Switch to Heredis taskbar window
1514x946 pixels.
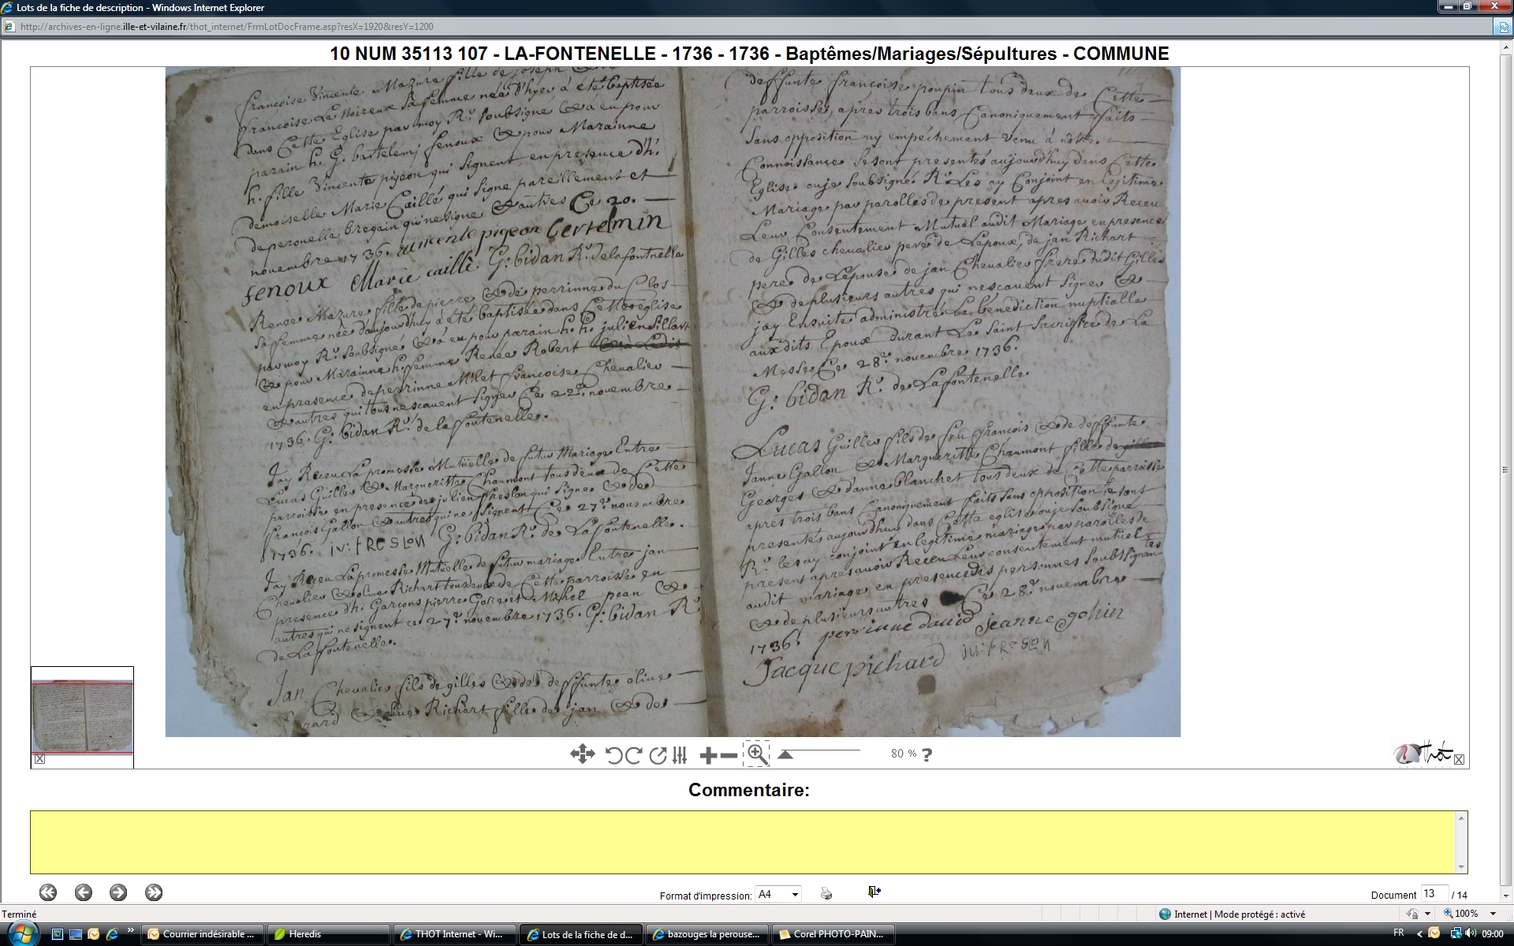coord(329,934)
